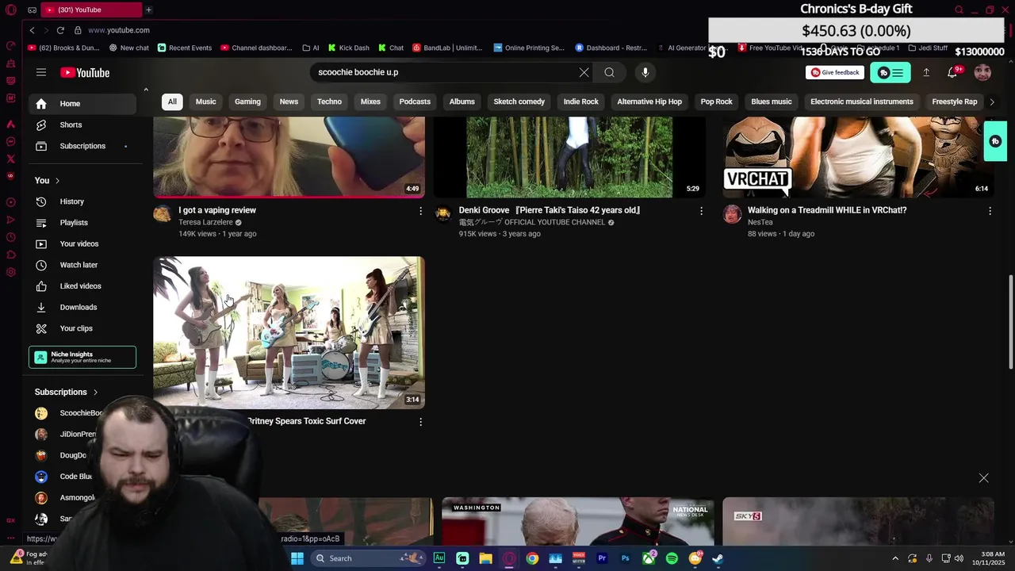Image resolution: width=1015 pixels, height=571 pixels.
Task: Go to the YouTube logo home link
Action: click(85, 73)
